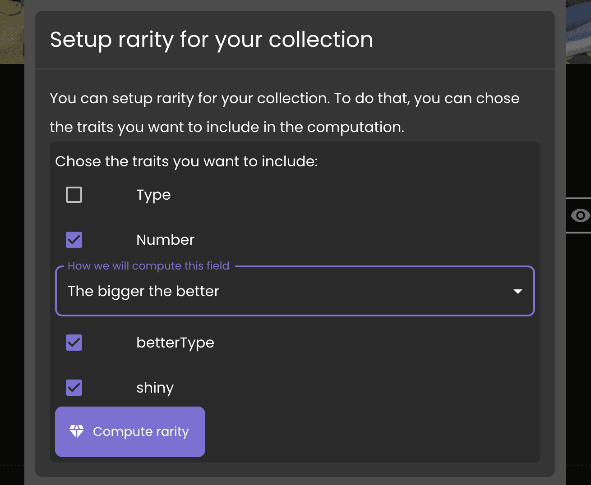This screenshot has height=485, width=591.
Task: Click the 'betterType' trait label
Action: pyautogui.click(x=175, y=343)
